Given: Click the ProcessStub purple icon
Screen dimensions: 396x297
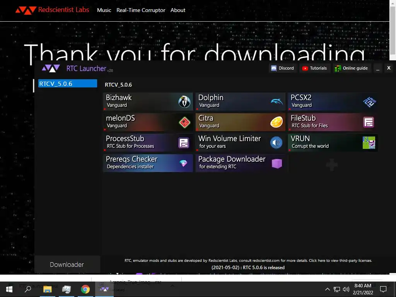Looking at the screenshot, I should [x=184, y=143].
